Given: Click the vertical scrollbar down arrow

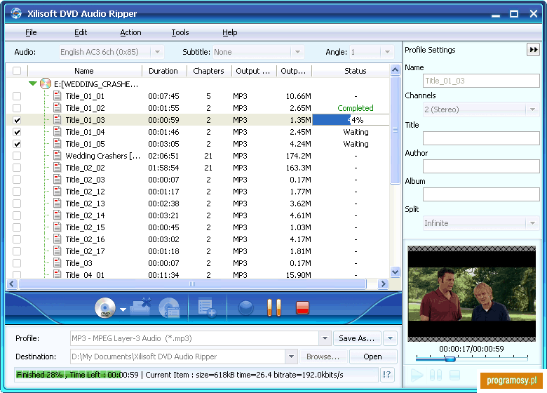Looking at the screenshot, I should (x=395, y=272).
